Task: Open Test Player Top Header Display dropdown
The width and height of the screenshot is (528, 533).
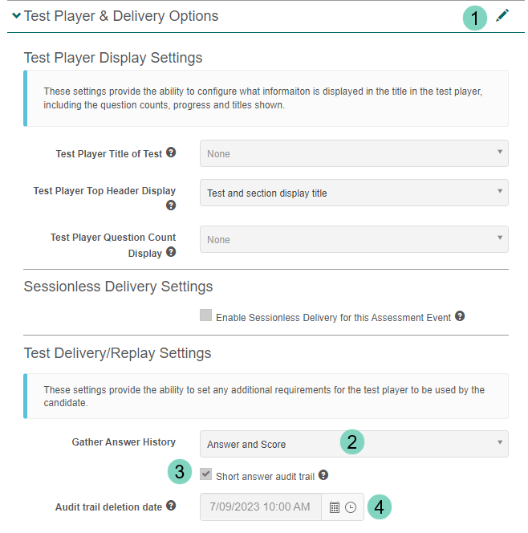Action: 354,193
